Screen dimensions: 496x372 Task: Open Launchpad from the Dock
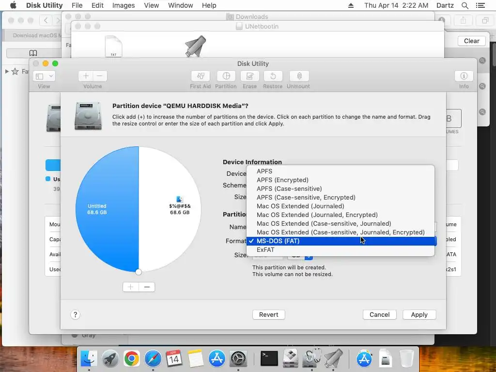click(110, 359)
